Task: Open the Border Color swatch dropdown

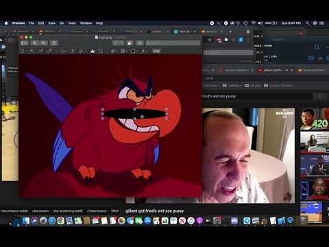Action: click(123, 51)
